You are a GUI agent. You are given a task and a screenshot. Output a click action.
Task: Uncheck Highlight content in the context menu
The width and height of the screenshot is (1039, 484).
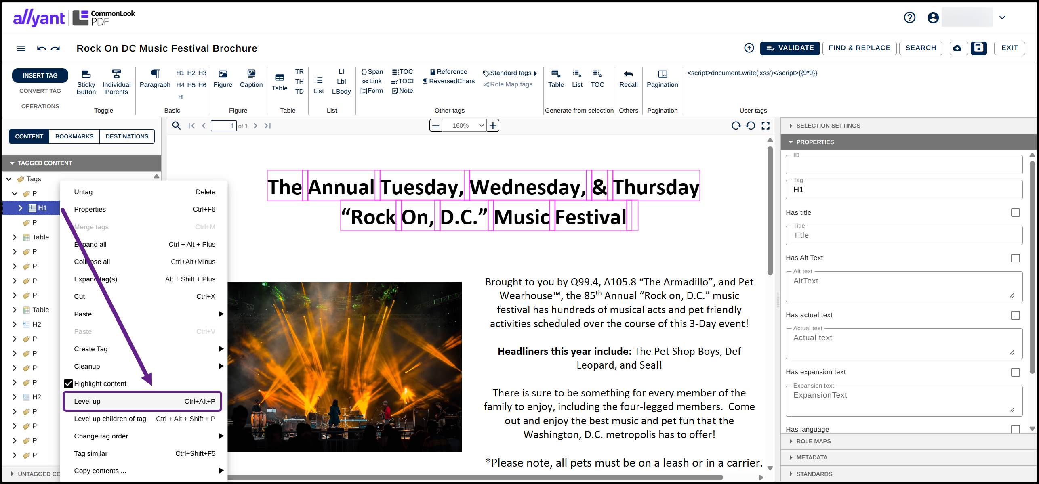coord(69,383)
